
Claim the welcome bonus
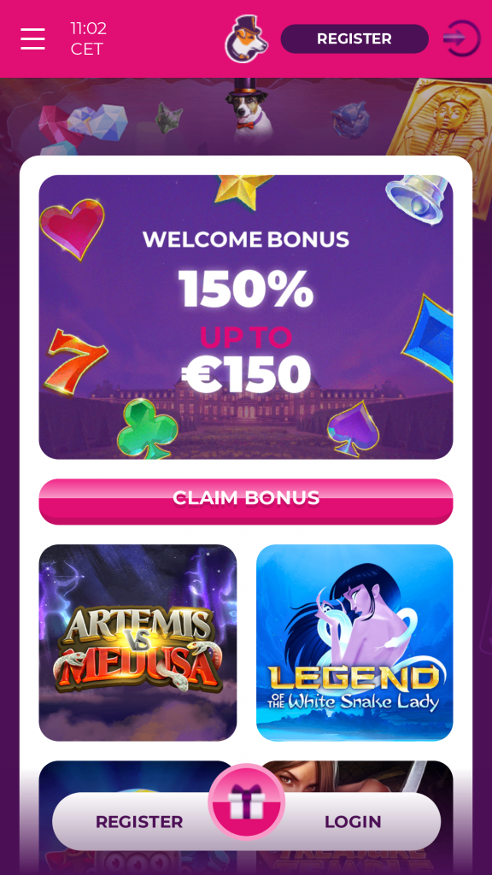[x=246, y=501]
